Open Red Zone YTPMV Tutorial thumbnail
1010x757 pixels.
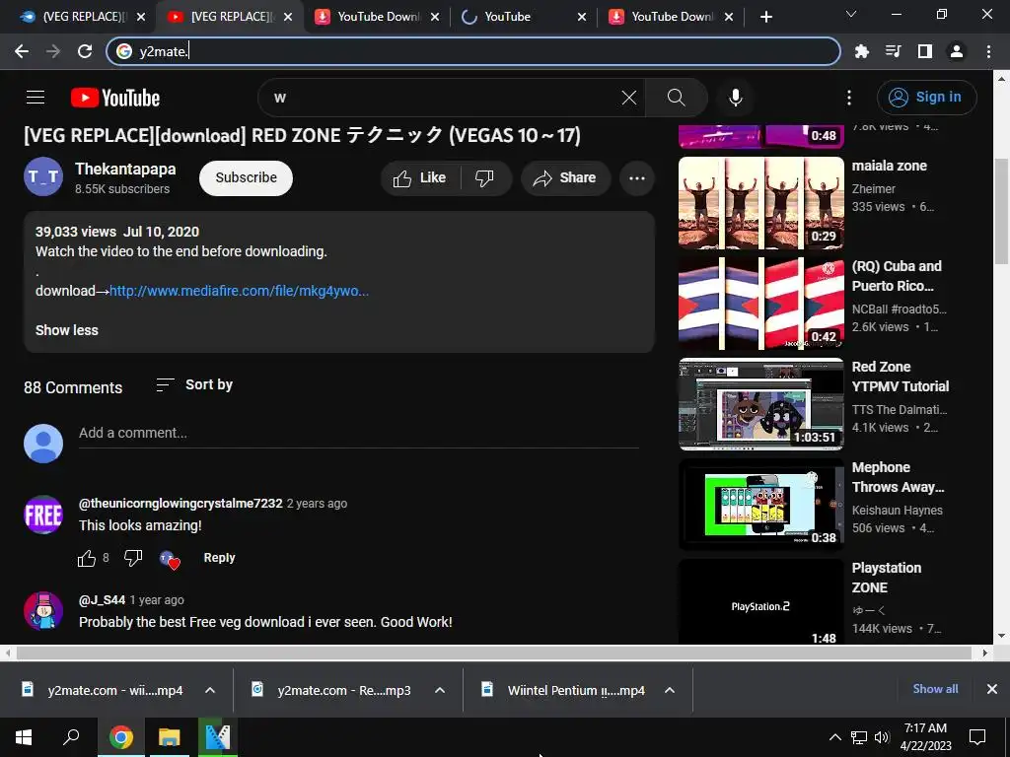click(x=760, y=404)
